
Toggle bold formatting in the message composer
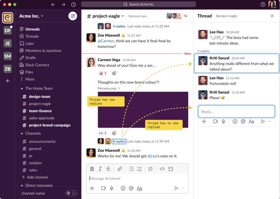pyautogui.click(x=92, y=169)
